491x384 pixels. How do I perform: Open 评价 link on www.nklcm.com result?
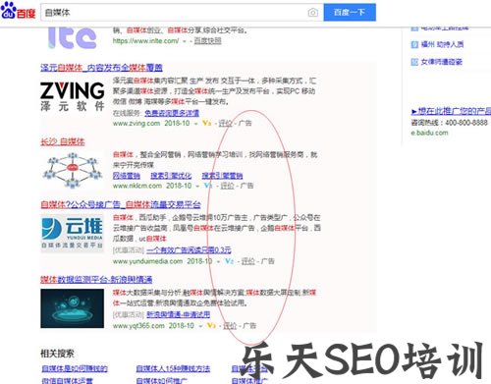(227, 186)
